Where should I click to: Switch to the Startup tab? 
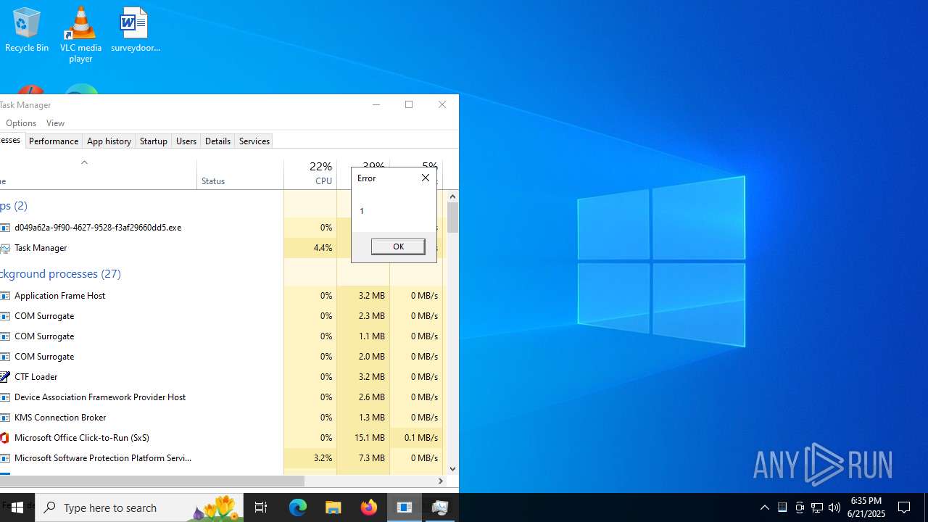click(153, 141)
